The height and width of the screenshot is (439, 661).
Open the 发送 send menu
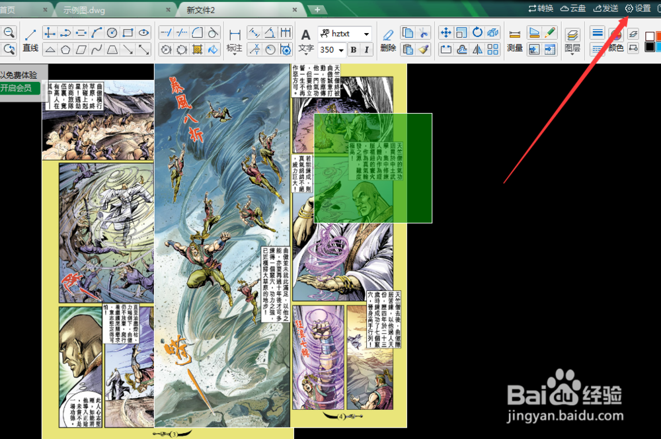point(605,9)
